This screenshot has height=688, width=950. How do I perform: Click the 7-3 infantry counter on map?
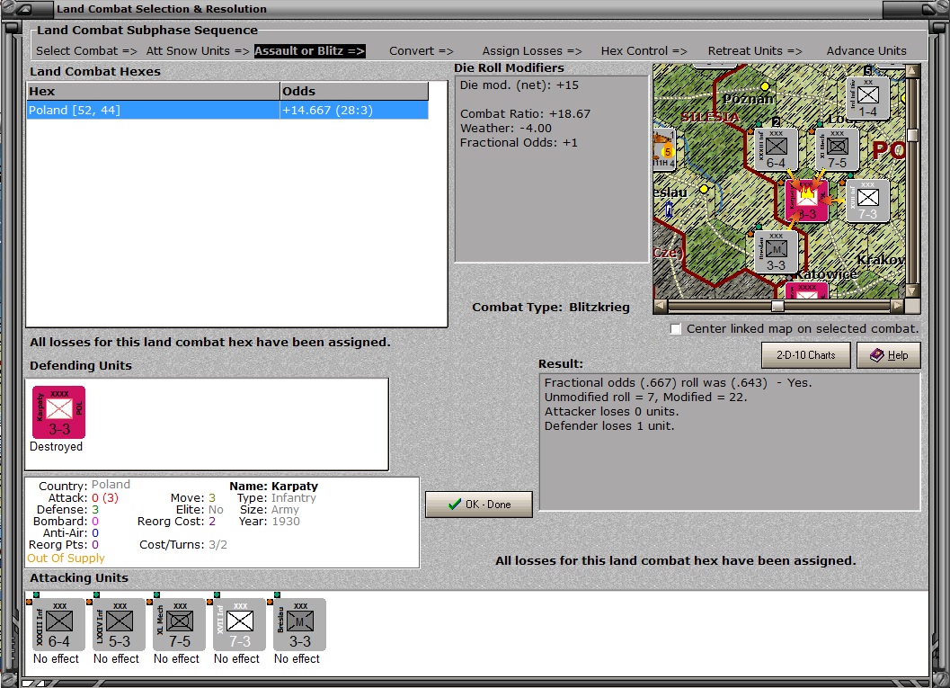(867, 201)
